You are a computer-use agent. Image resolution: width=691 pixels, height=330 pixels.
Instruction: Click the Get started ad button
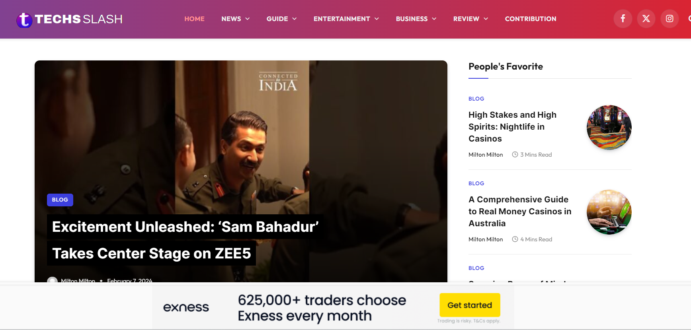point(470,305)
